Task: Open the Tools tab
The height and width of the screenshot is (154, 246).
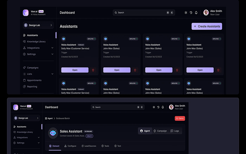Action: (105, 146)
